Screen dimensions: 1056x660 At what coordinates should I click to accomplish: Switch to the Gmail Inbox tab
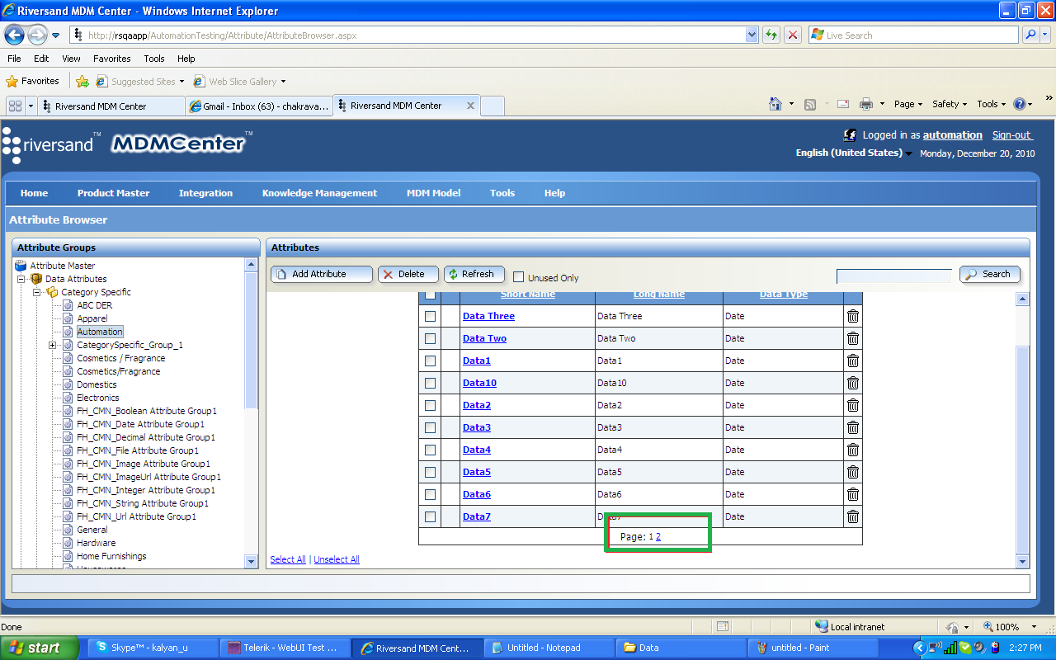(x=259, y=106)
